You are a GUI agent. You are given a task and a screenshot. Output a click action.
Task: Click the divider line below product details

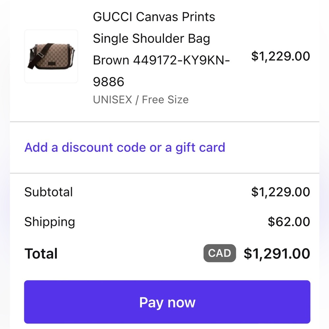[164, 121]
